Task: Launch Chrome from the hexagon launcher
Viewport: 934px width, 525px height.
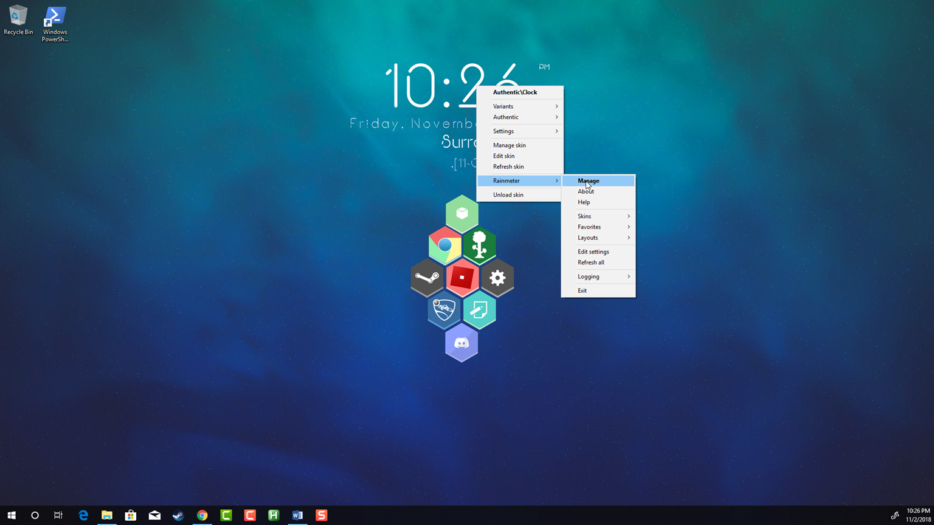Action: tap(445, 245)
